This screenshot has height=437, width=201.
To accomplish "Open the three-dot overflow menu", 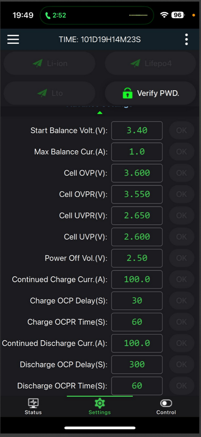I will [186, 39].
